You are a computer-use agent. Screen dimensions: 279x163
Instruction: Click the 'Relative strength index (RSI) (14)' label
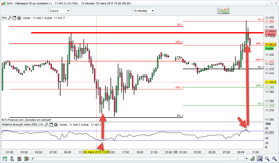(23, 124)
